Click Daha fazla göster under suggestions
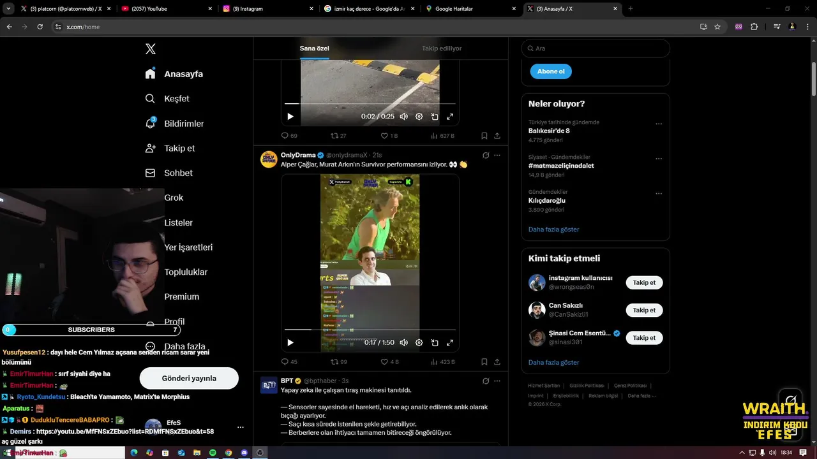This screenshot has height=459, width=817. coord(553,363)
